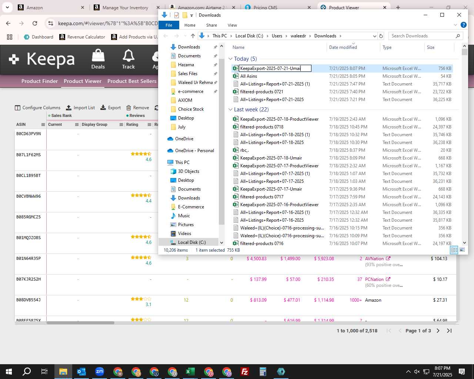Open ASIN column menu icon
Image resolution: width=474 pixels, height=379 pixels.
click(43, 124)
